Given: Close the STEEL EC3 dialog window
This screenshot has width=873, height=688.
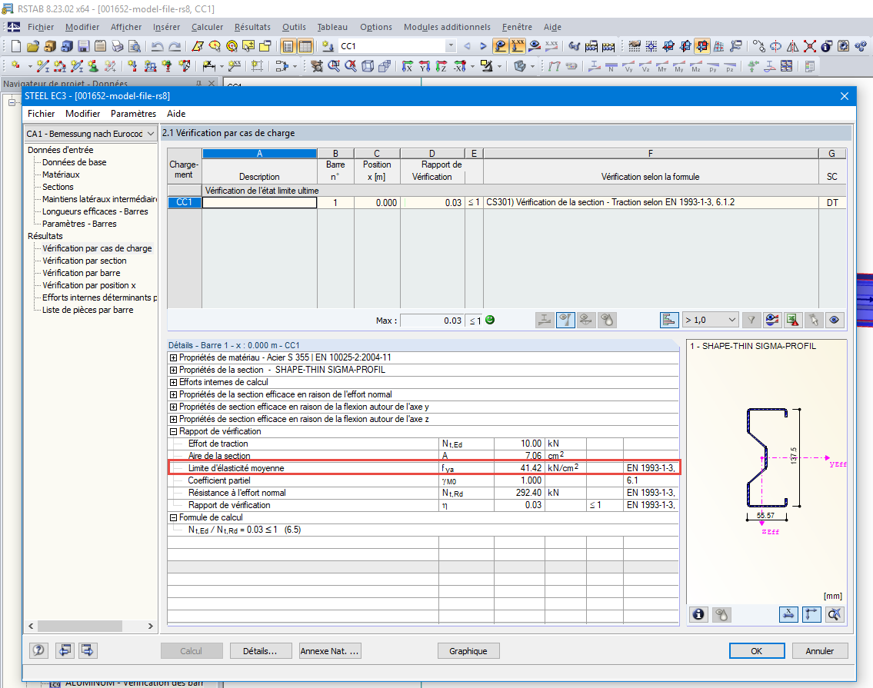Looking at the screenshot, I should (844, 96).
